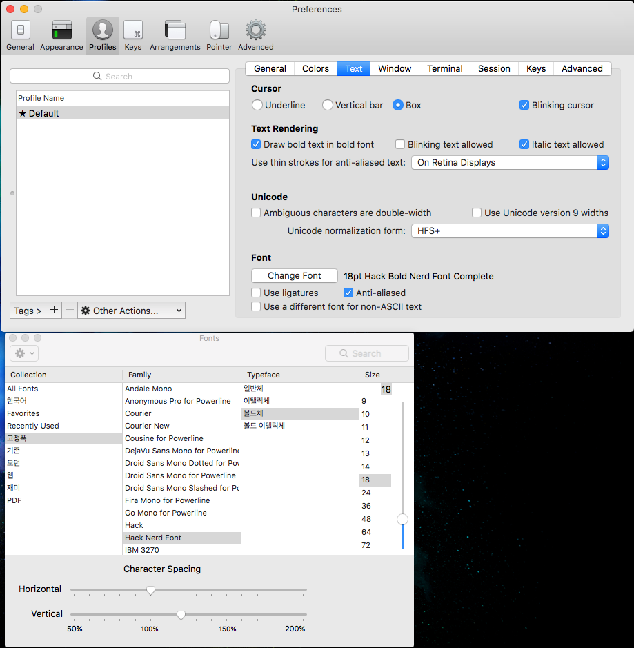Open the Advanced gear icon in toolbar

256,31
